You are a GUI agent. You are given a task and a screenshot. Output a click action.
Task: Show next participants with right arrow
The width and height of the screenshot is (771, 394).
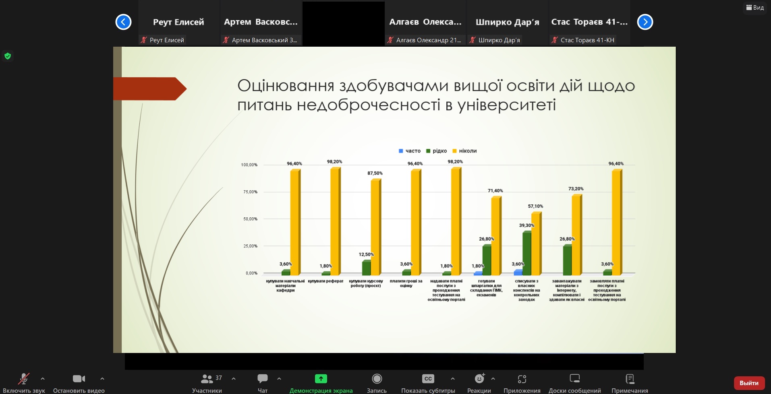coord(645,22)
